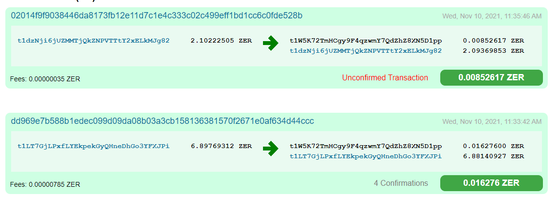Click the 2.10222505 ZER input amount
The width and height of the screenshot is (556, 210).
tap(221, 41)
